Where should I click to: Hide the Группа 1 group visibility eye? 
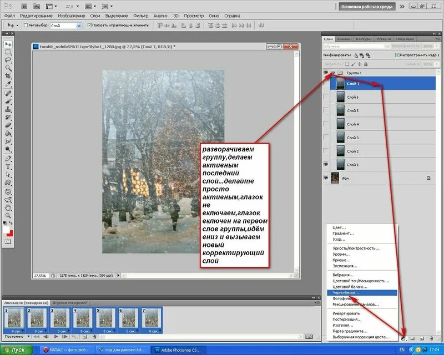[x=326, y=73]
